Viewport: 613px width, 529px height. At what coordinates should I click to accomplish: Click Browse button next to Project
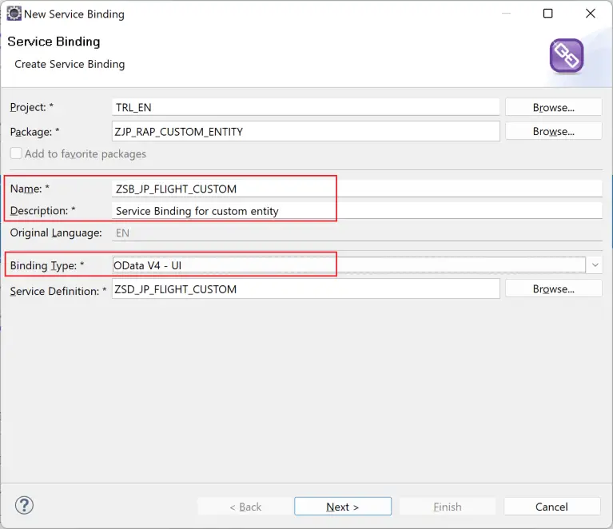pyautogui.click(x=553, y=107)
